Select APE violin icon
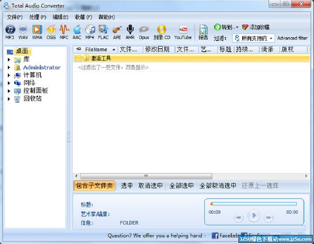The width and height of the screenshot is (314, 244). (117, 32)
